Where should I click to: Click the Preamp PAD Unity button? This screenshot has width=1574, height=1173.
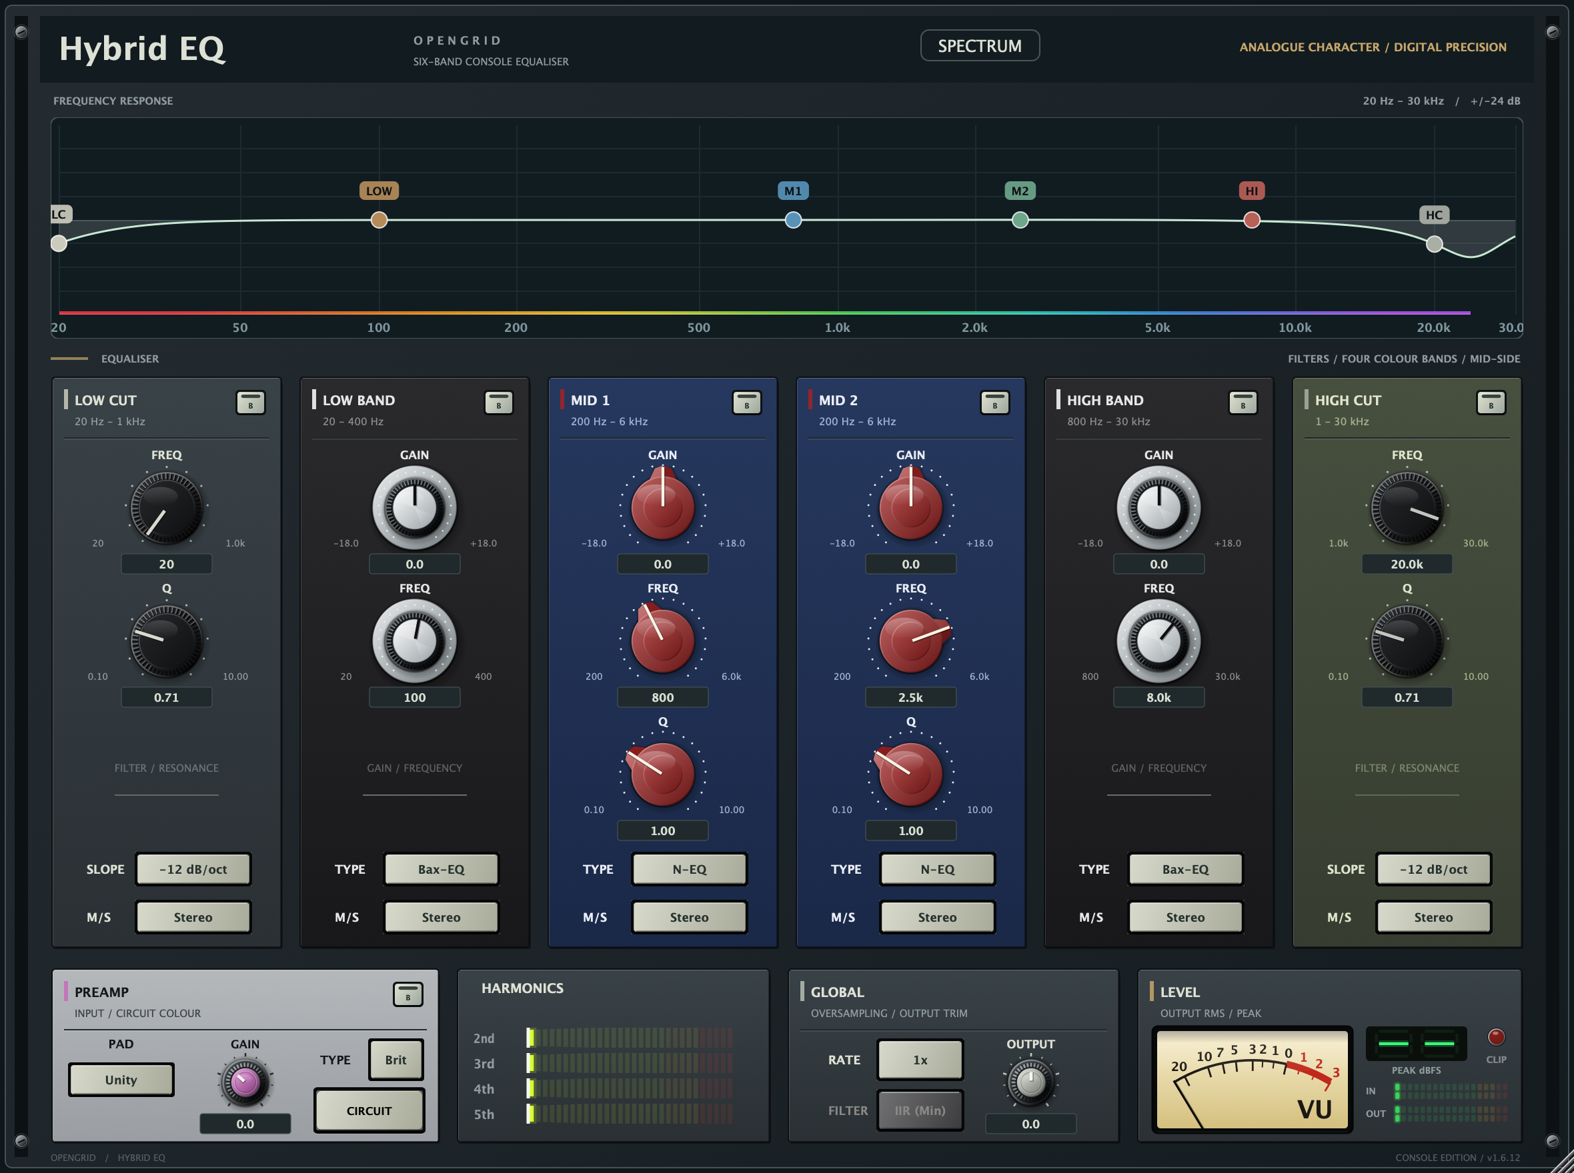pyautogui.click(x=121, y=1079)
